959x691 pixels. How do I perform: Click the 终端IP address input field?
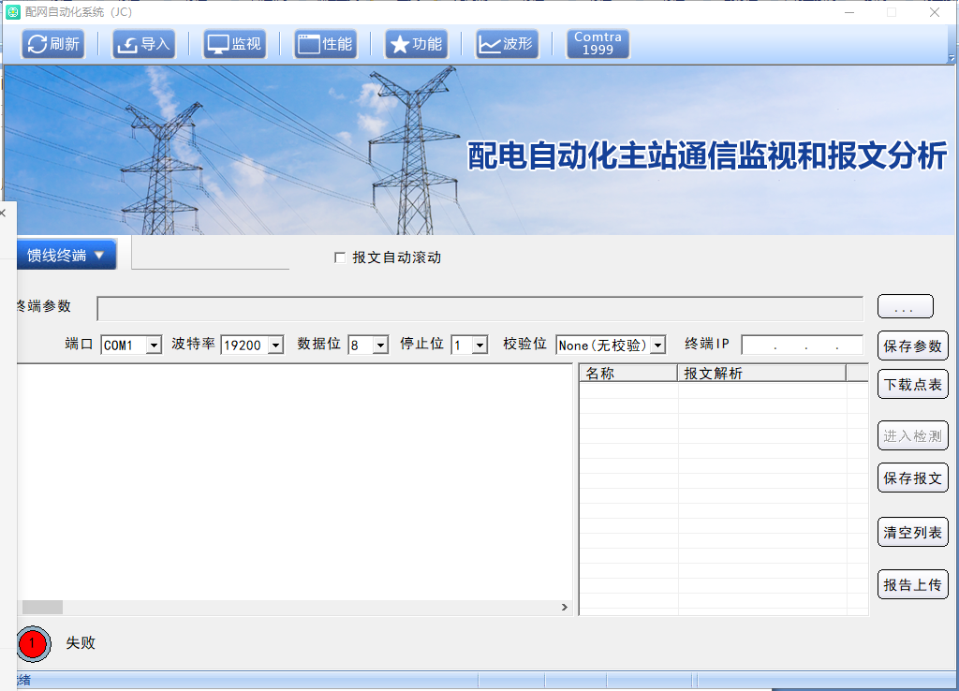802,345
